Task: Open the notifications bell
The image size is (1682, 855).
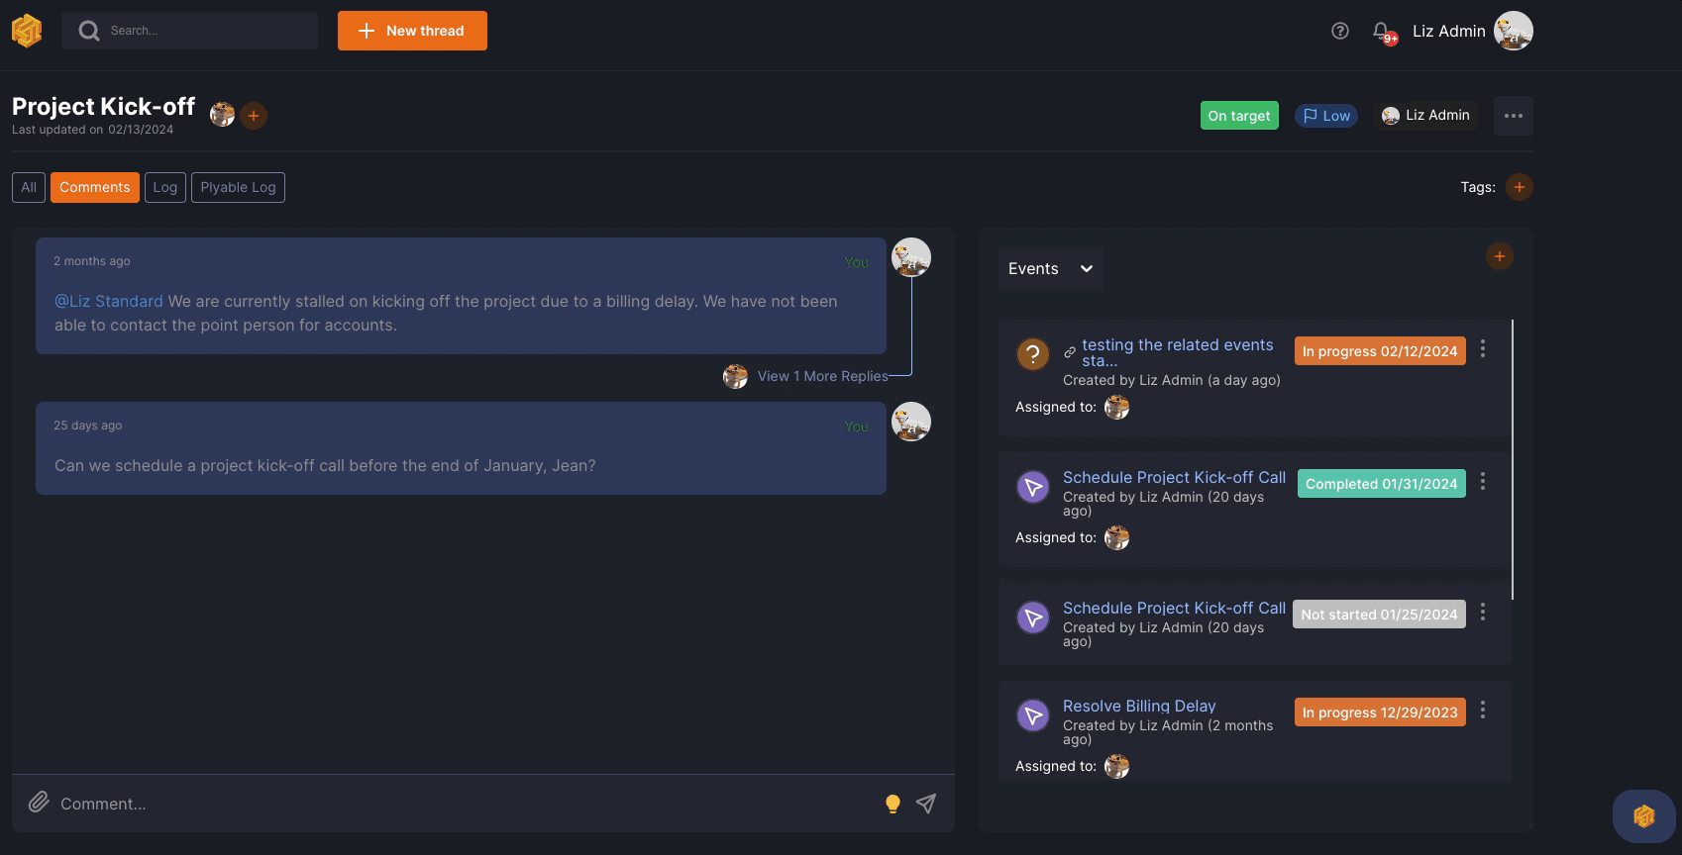Action: [x=1382, y=32]
